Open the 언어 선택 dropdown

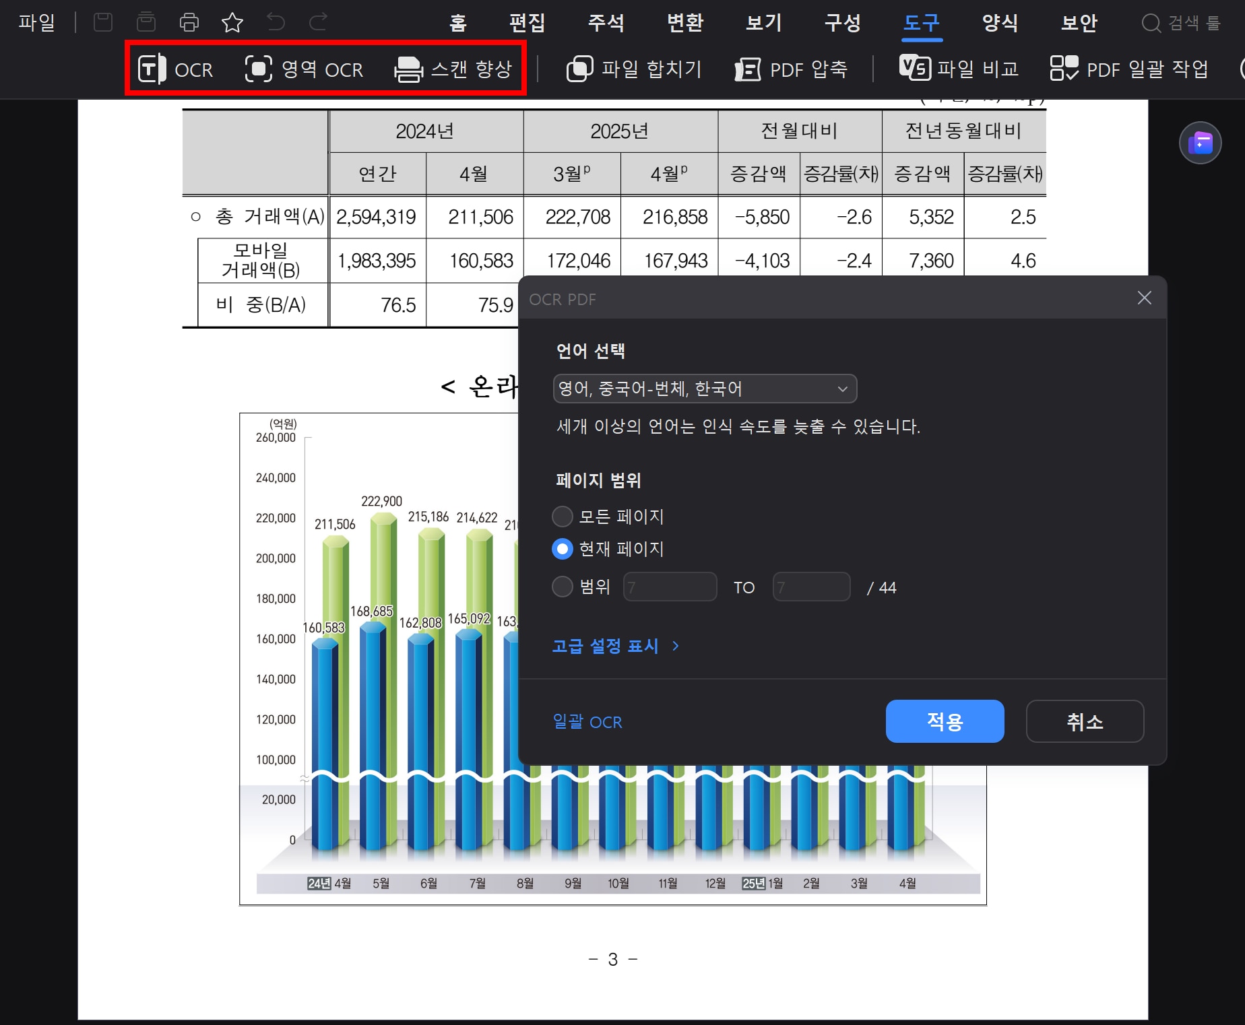pyautogui.click(x=705, y=389)
